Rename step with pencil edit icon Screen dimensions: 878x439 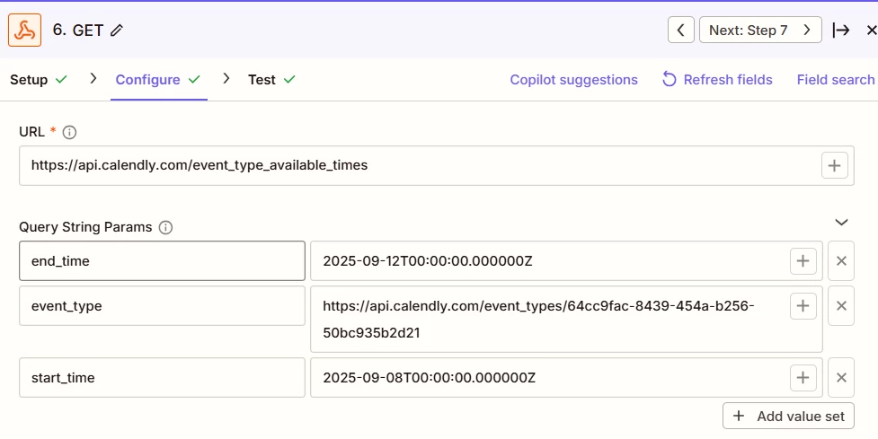[117, 31]
